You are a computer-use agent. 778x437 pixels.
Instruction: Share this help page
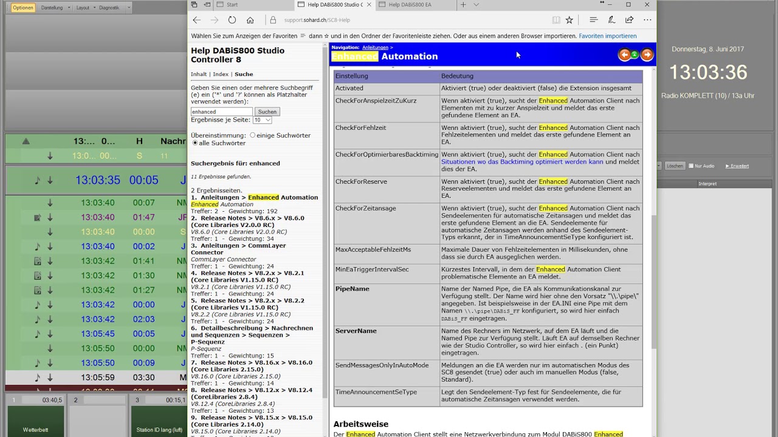point(629,20)
